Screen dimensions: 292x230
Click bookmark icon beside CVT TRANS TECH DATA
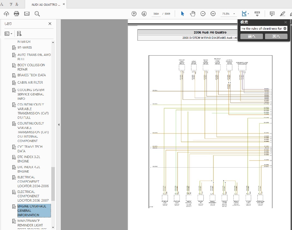14,147
